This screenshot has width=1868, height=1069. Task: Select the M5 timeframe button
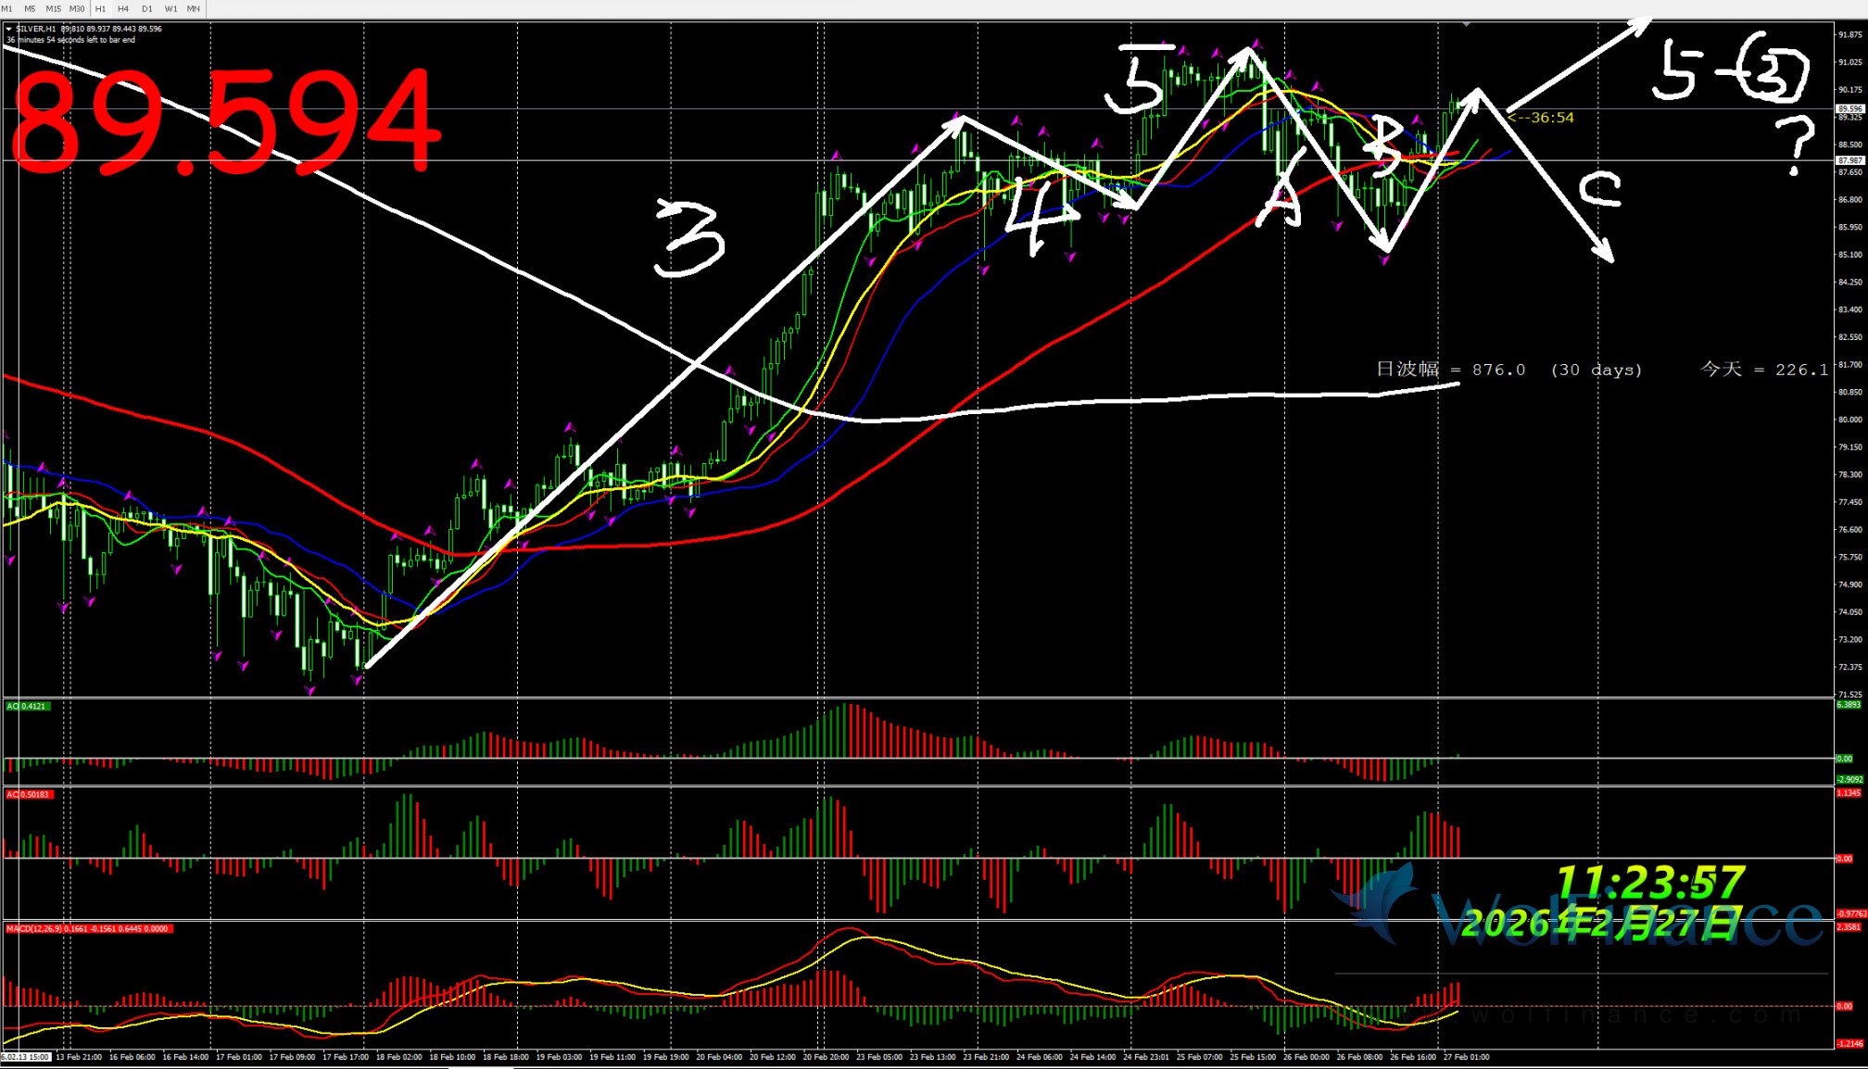pos(30,8)
